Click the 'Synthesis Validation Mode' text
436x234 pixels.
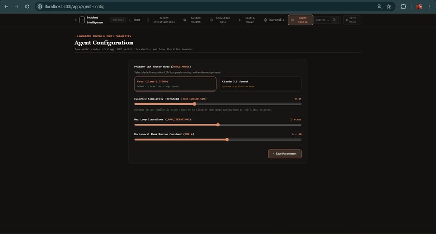[238, 86]
